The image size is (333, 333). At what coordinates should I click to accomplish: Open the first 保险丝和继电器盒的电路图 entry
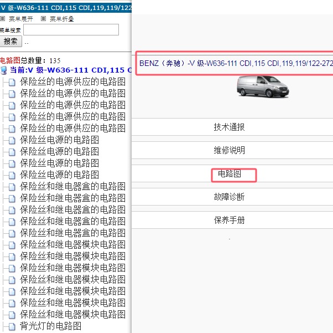72,186
